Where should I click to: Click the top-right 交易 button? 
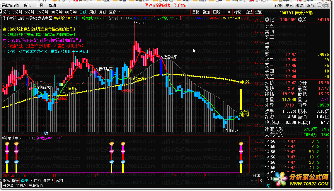[x=300, y=5]
